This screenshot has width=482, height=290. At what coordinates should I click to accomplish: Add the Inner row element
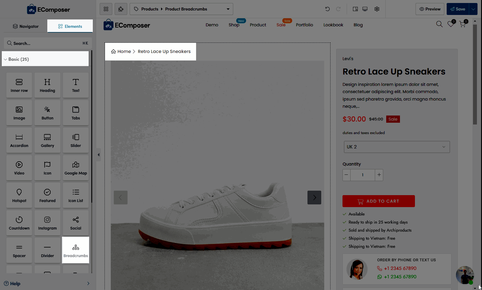pos(19,85)
